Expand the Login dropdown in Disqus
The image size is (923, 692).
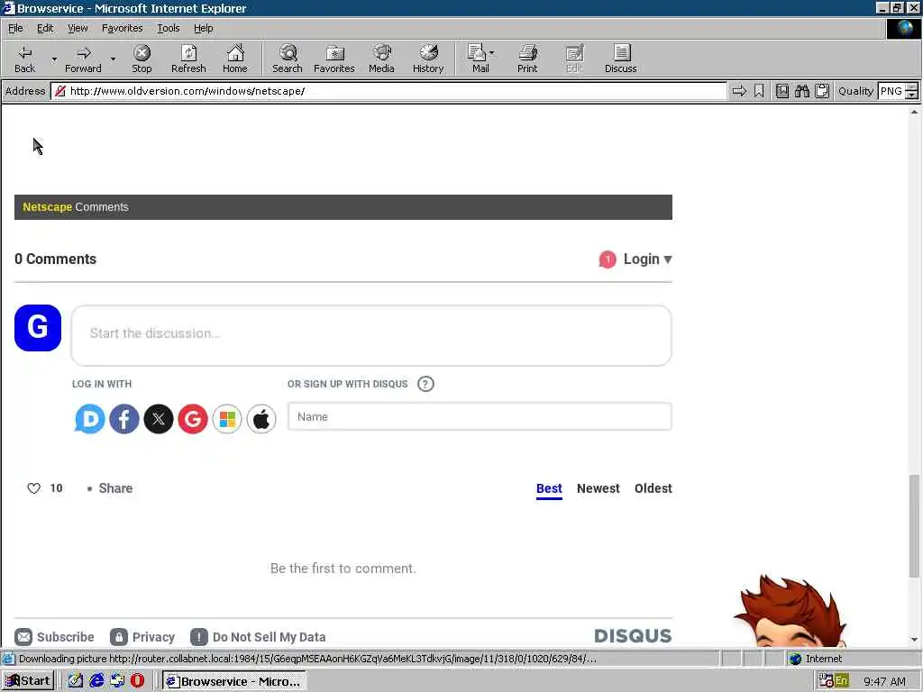(647, 259)
